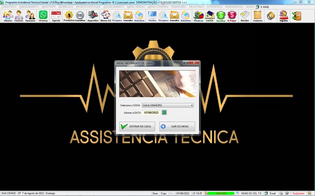Screen dimensions: 315x196
Task: Click the status bar clock 21:19:25
Action: tap(197, 193)
